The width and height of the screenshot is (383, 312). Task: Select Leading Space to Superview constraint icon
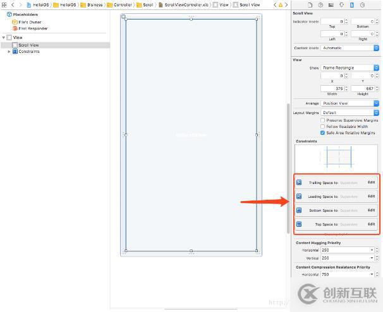pos(299,196)
